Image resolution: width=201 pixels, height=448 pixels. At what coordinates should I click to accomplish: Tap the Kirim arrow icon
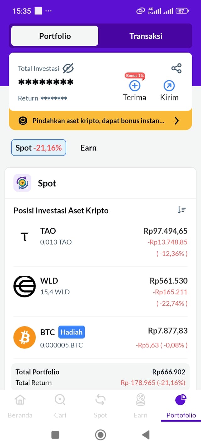(169, 86)
